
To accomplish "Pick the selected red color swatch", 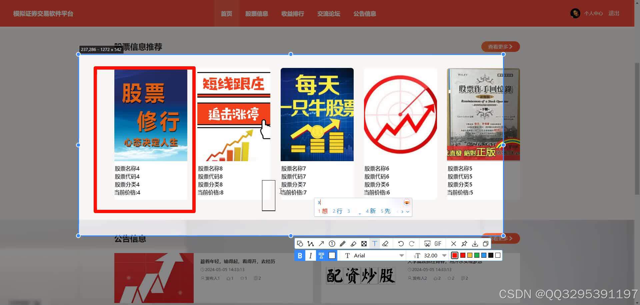I will coord(455,255).
